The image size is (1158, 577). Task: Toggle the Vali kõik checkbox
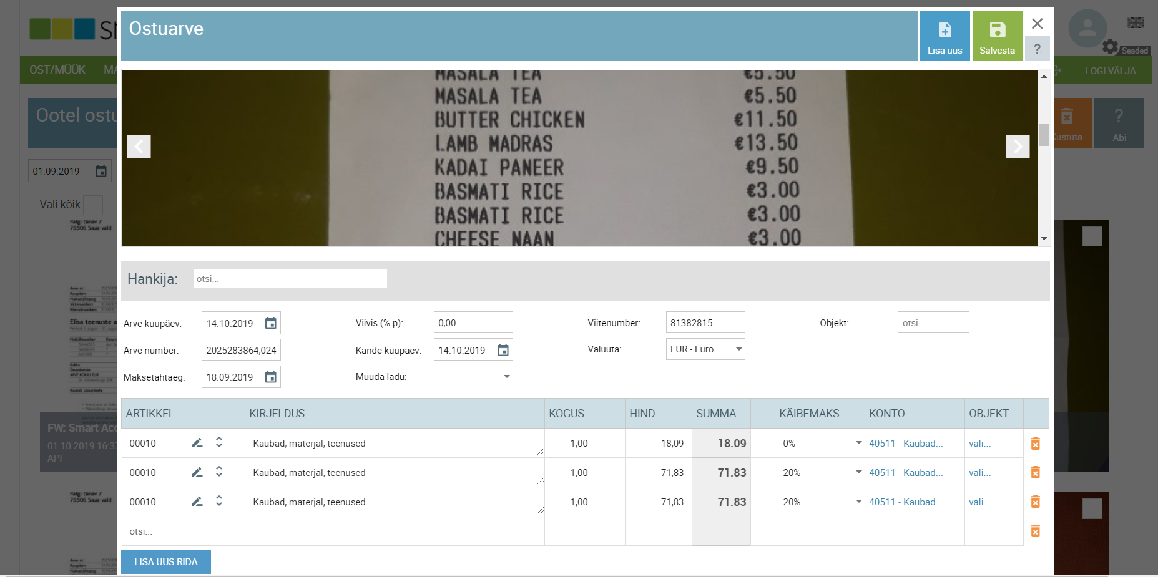[92, 205]
